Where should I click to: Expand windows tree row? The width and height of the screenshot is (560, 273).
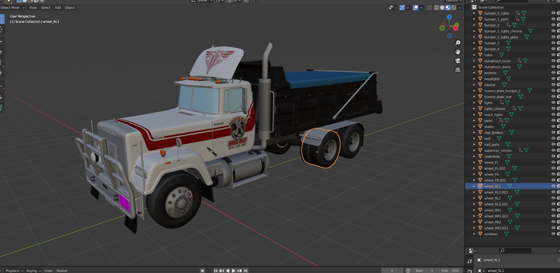(474, 234)
